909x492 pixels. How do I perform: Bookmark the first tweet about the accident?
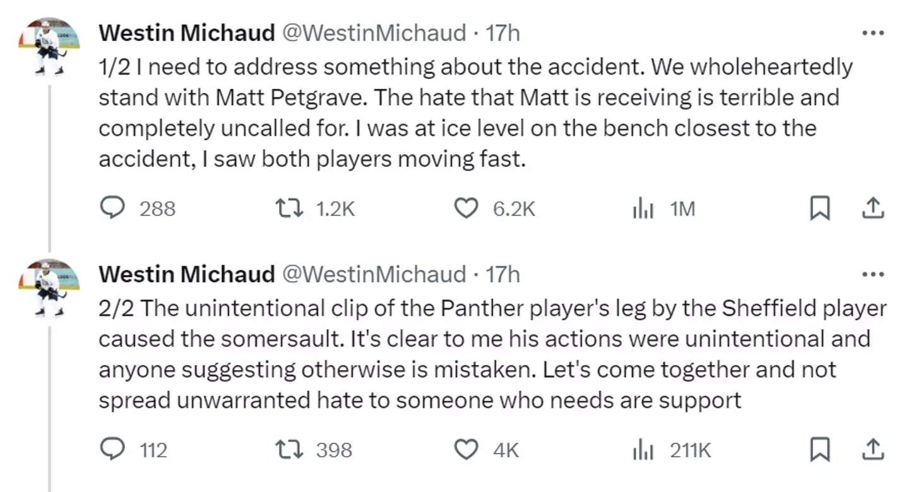819,208
